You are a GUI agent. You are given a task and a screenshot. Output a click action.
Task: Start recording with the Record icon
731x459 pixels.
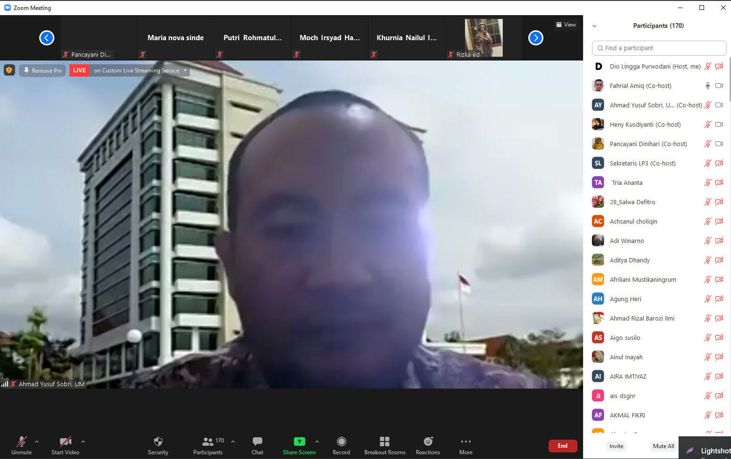click(x=341, y=442)
